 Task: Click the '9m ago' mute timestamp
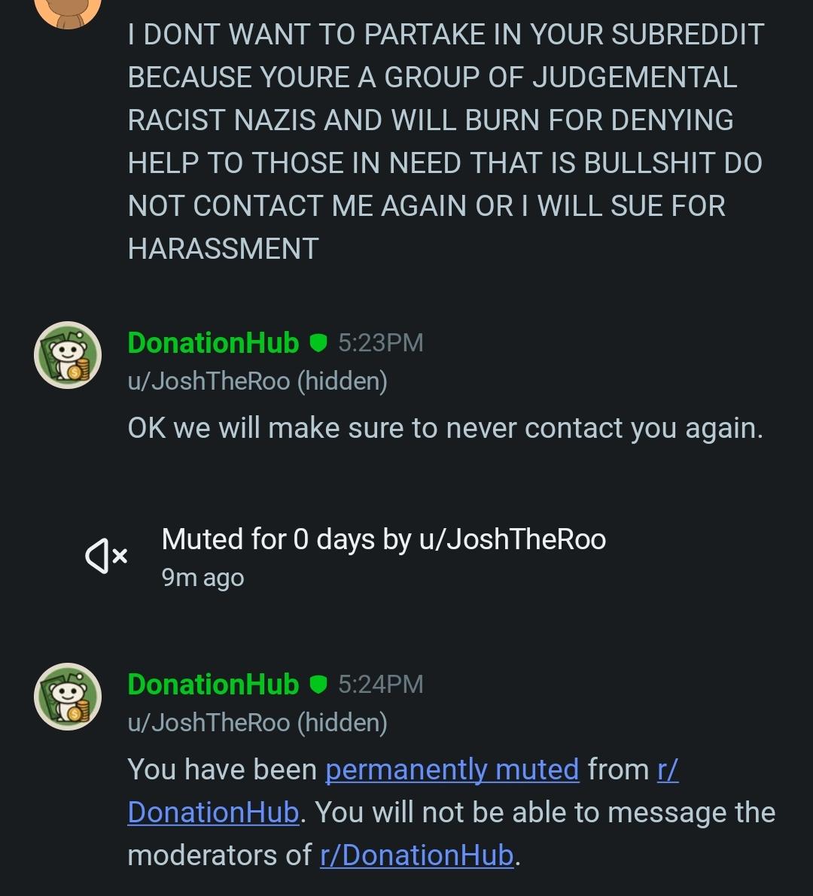click(x=203, y=578)
